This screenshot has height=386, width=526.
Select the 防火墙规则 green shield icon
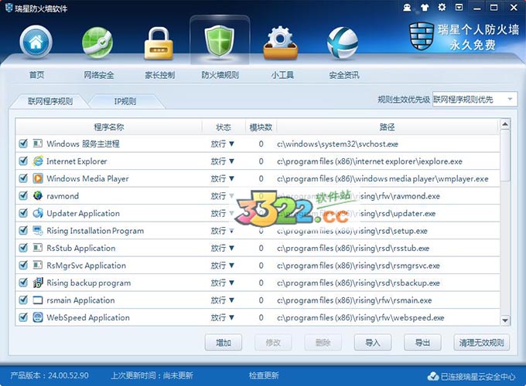pos(220,42)
